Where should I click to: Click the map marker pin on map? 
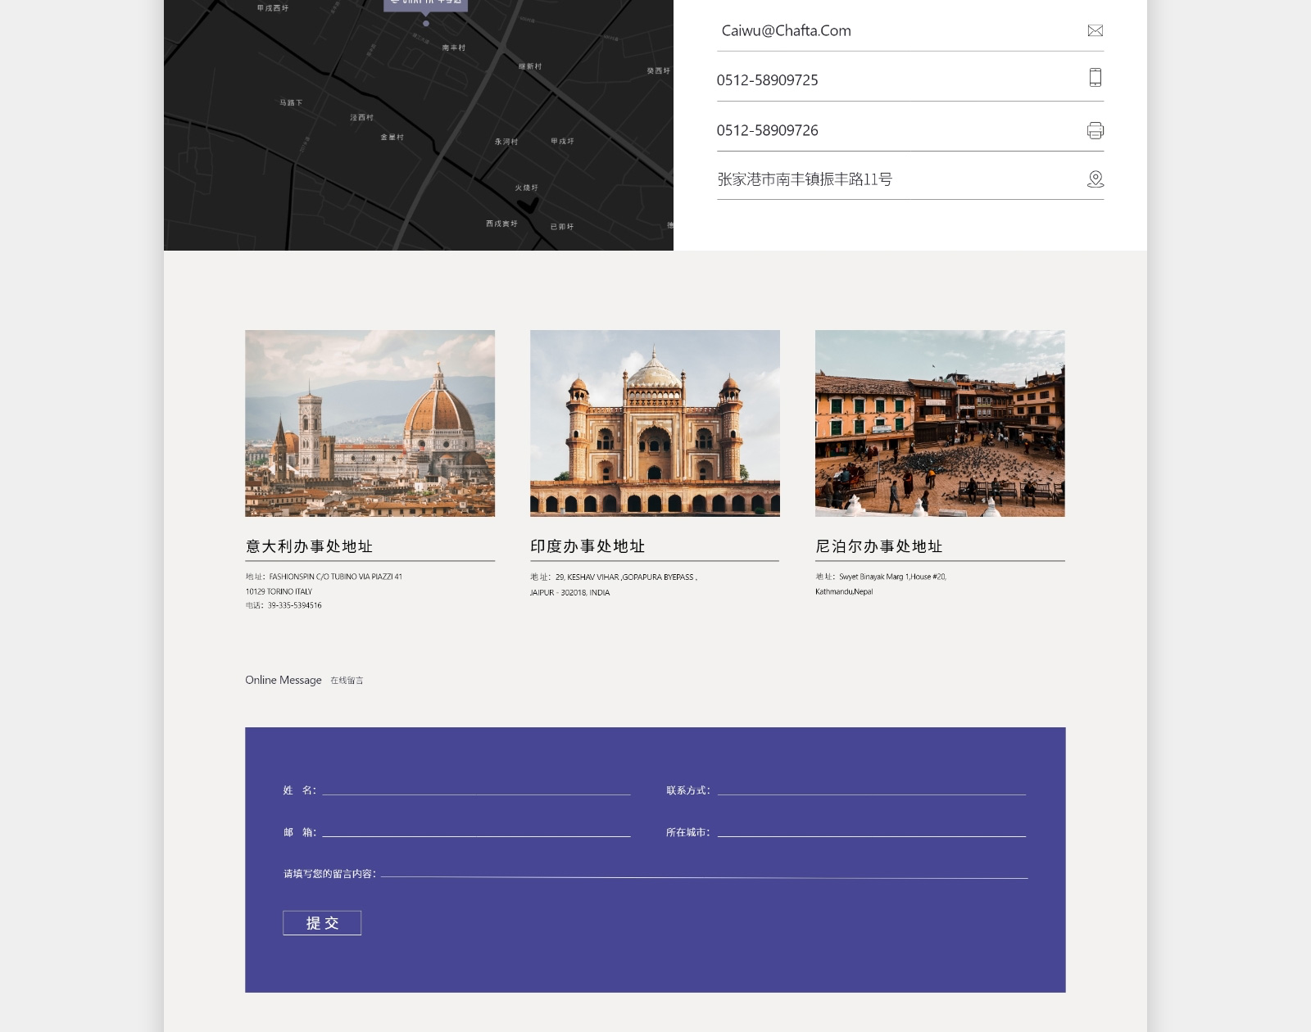426,23
